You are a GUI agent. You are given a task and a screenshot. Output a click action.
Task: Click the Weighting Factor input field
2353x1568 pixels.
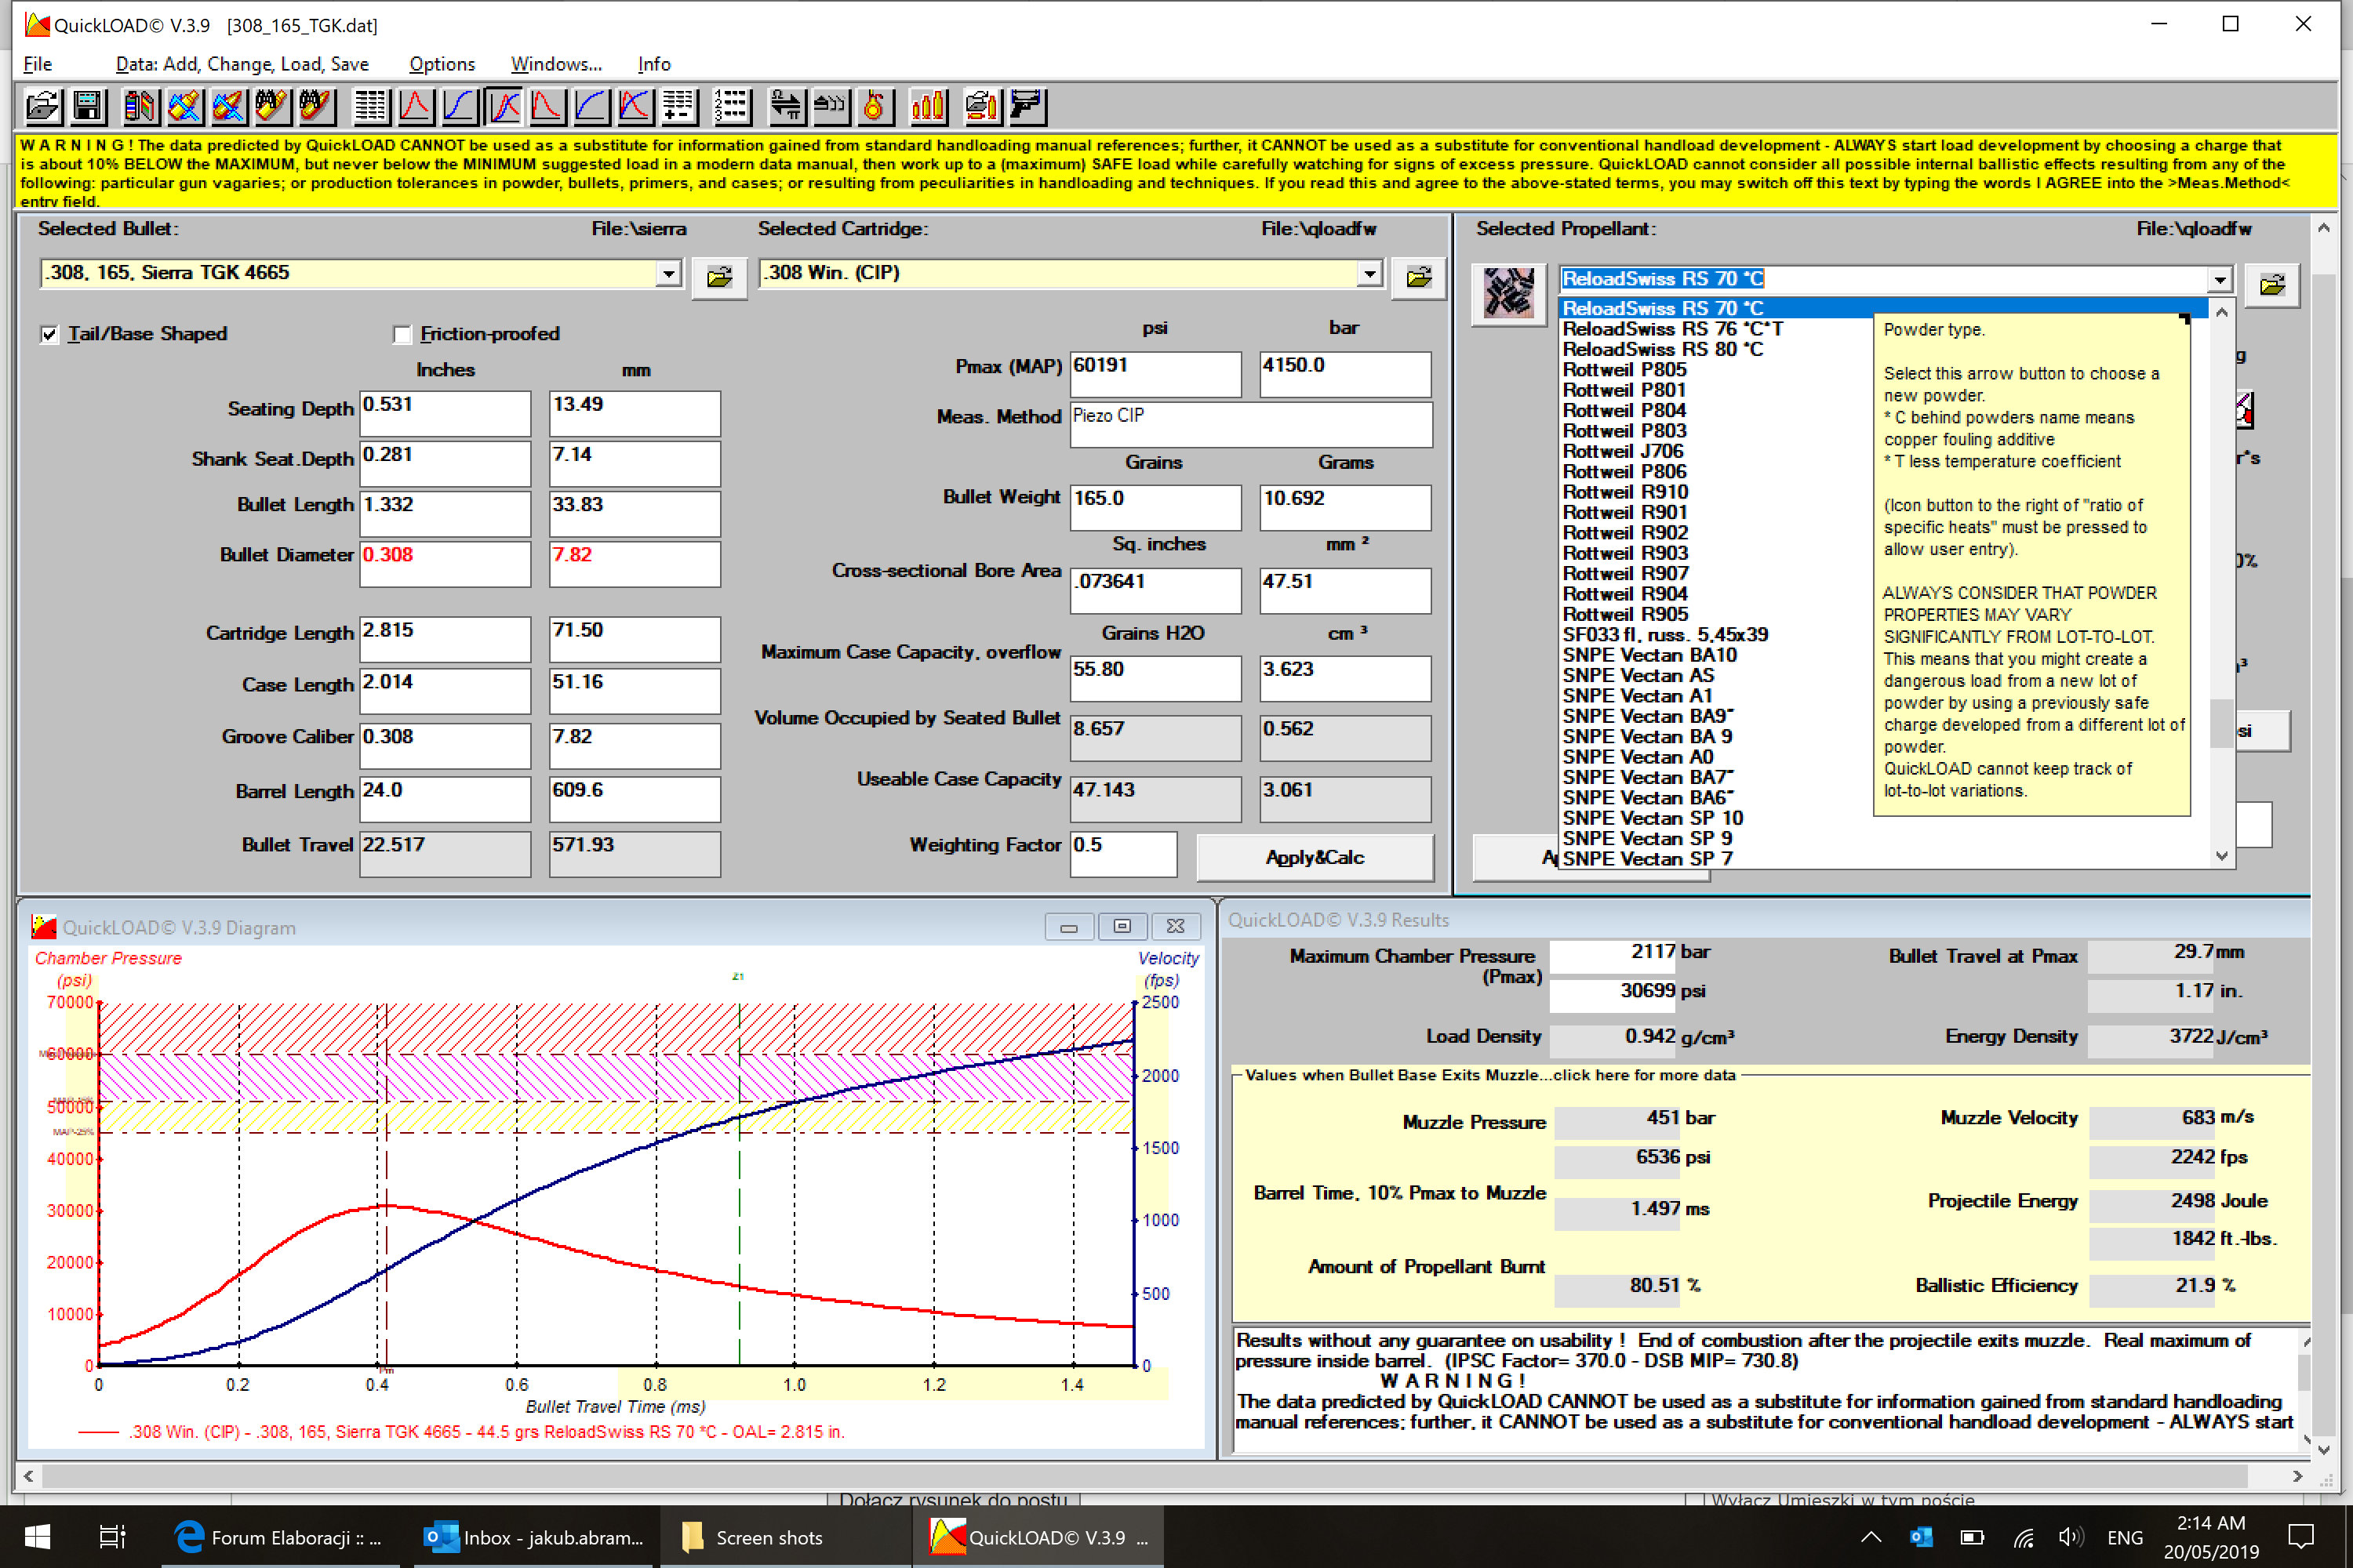tap(1122, 855)
